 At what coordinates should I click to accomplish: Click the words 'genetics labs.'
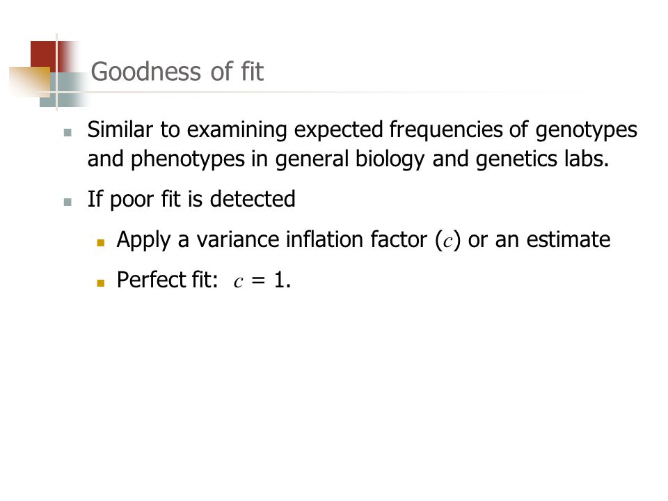click(542, 159)
